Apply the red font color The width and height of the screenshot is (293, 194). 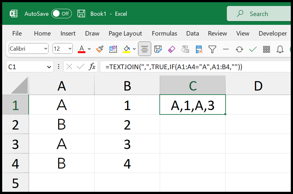[82, 49]
